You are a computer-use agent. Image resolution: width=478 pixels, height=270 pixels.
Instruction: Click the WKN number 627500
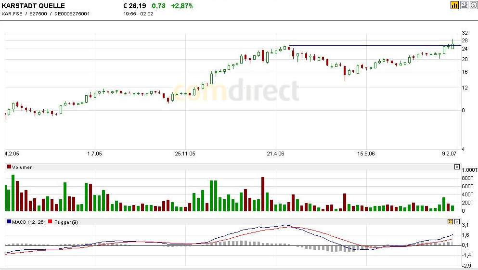pyautogui.click(x=38, y=13)
